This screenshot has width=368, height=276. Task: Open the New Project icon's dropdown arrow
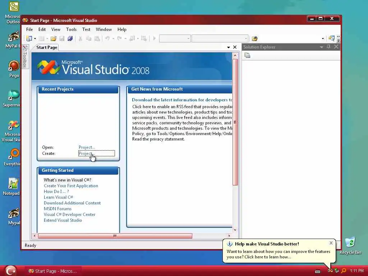(35, 38)
